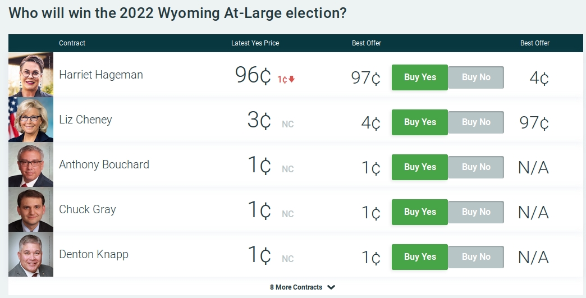Screen dimensions: 586x298
Task: Buy Yes on Denton Knapp contract
Action: click(x=420, y=257)
